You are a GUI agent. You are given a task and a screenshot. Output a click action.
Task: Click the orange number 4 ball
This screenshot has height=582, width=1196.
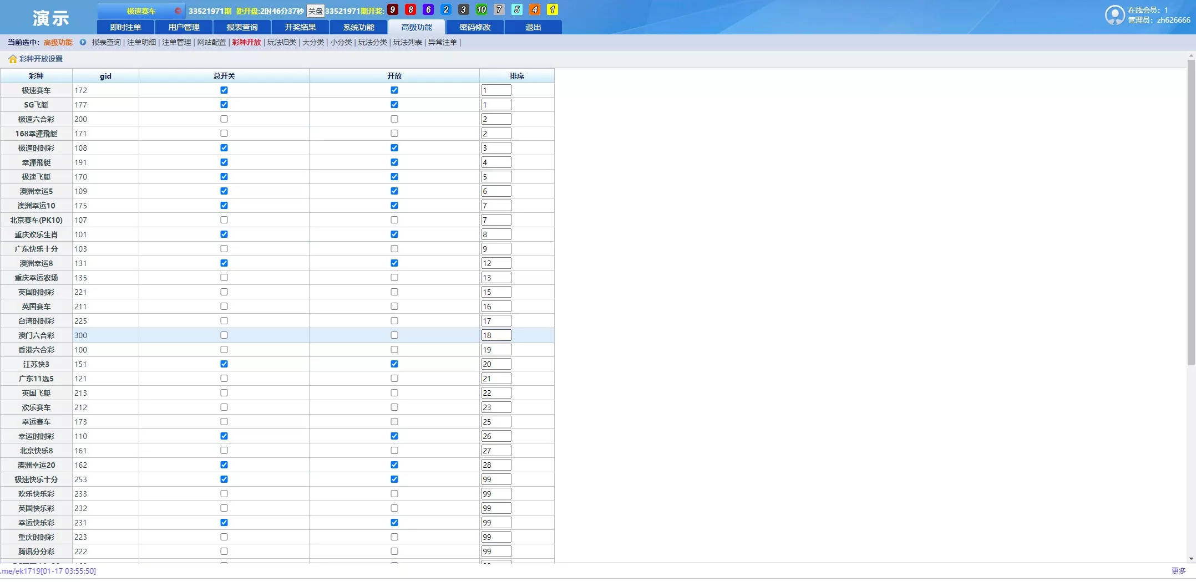tap(535, 9)
